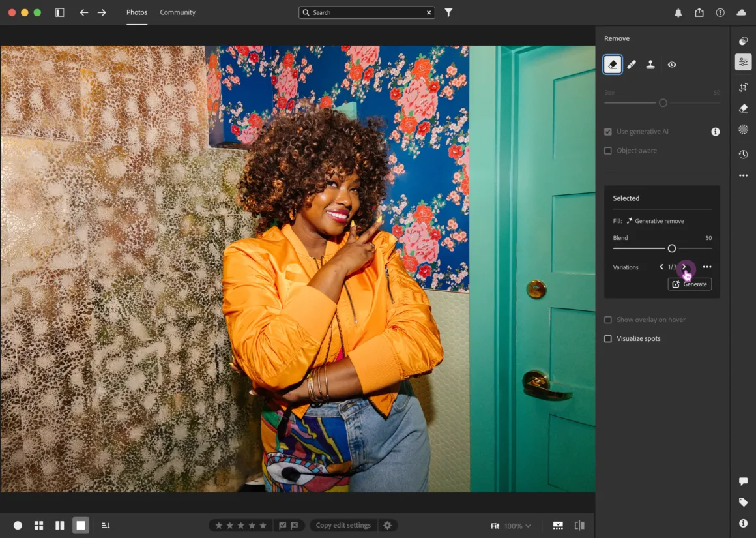Open the Masking tool icon
Screen dimensions: 756x538
click(743, 129)
